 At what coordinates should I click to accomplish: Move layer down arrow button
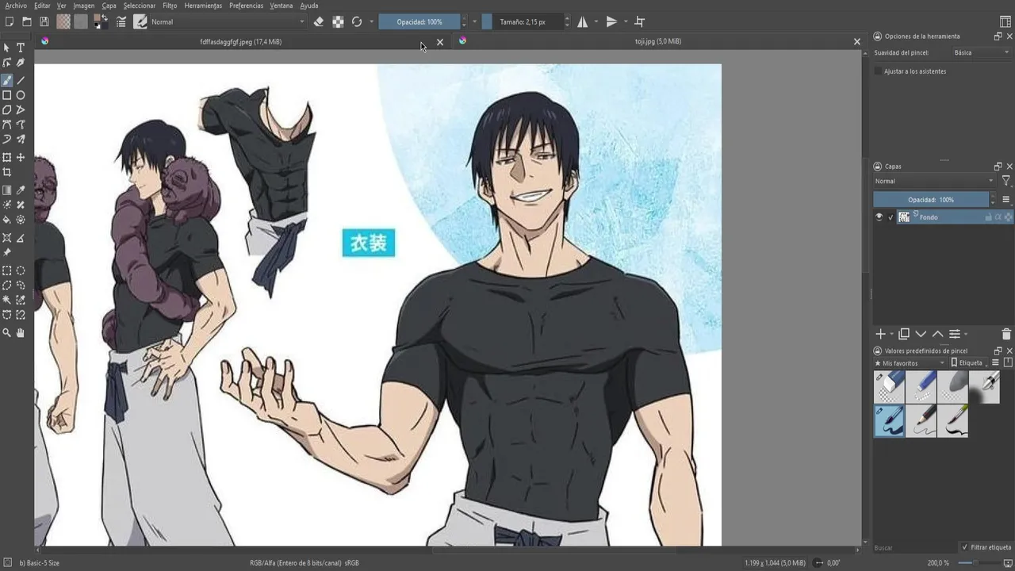(x=921, y=335)
